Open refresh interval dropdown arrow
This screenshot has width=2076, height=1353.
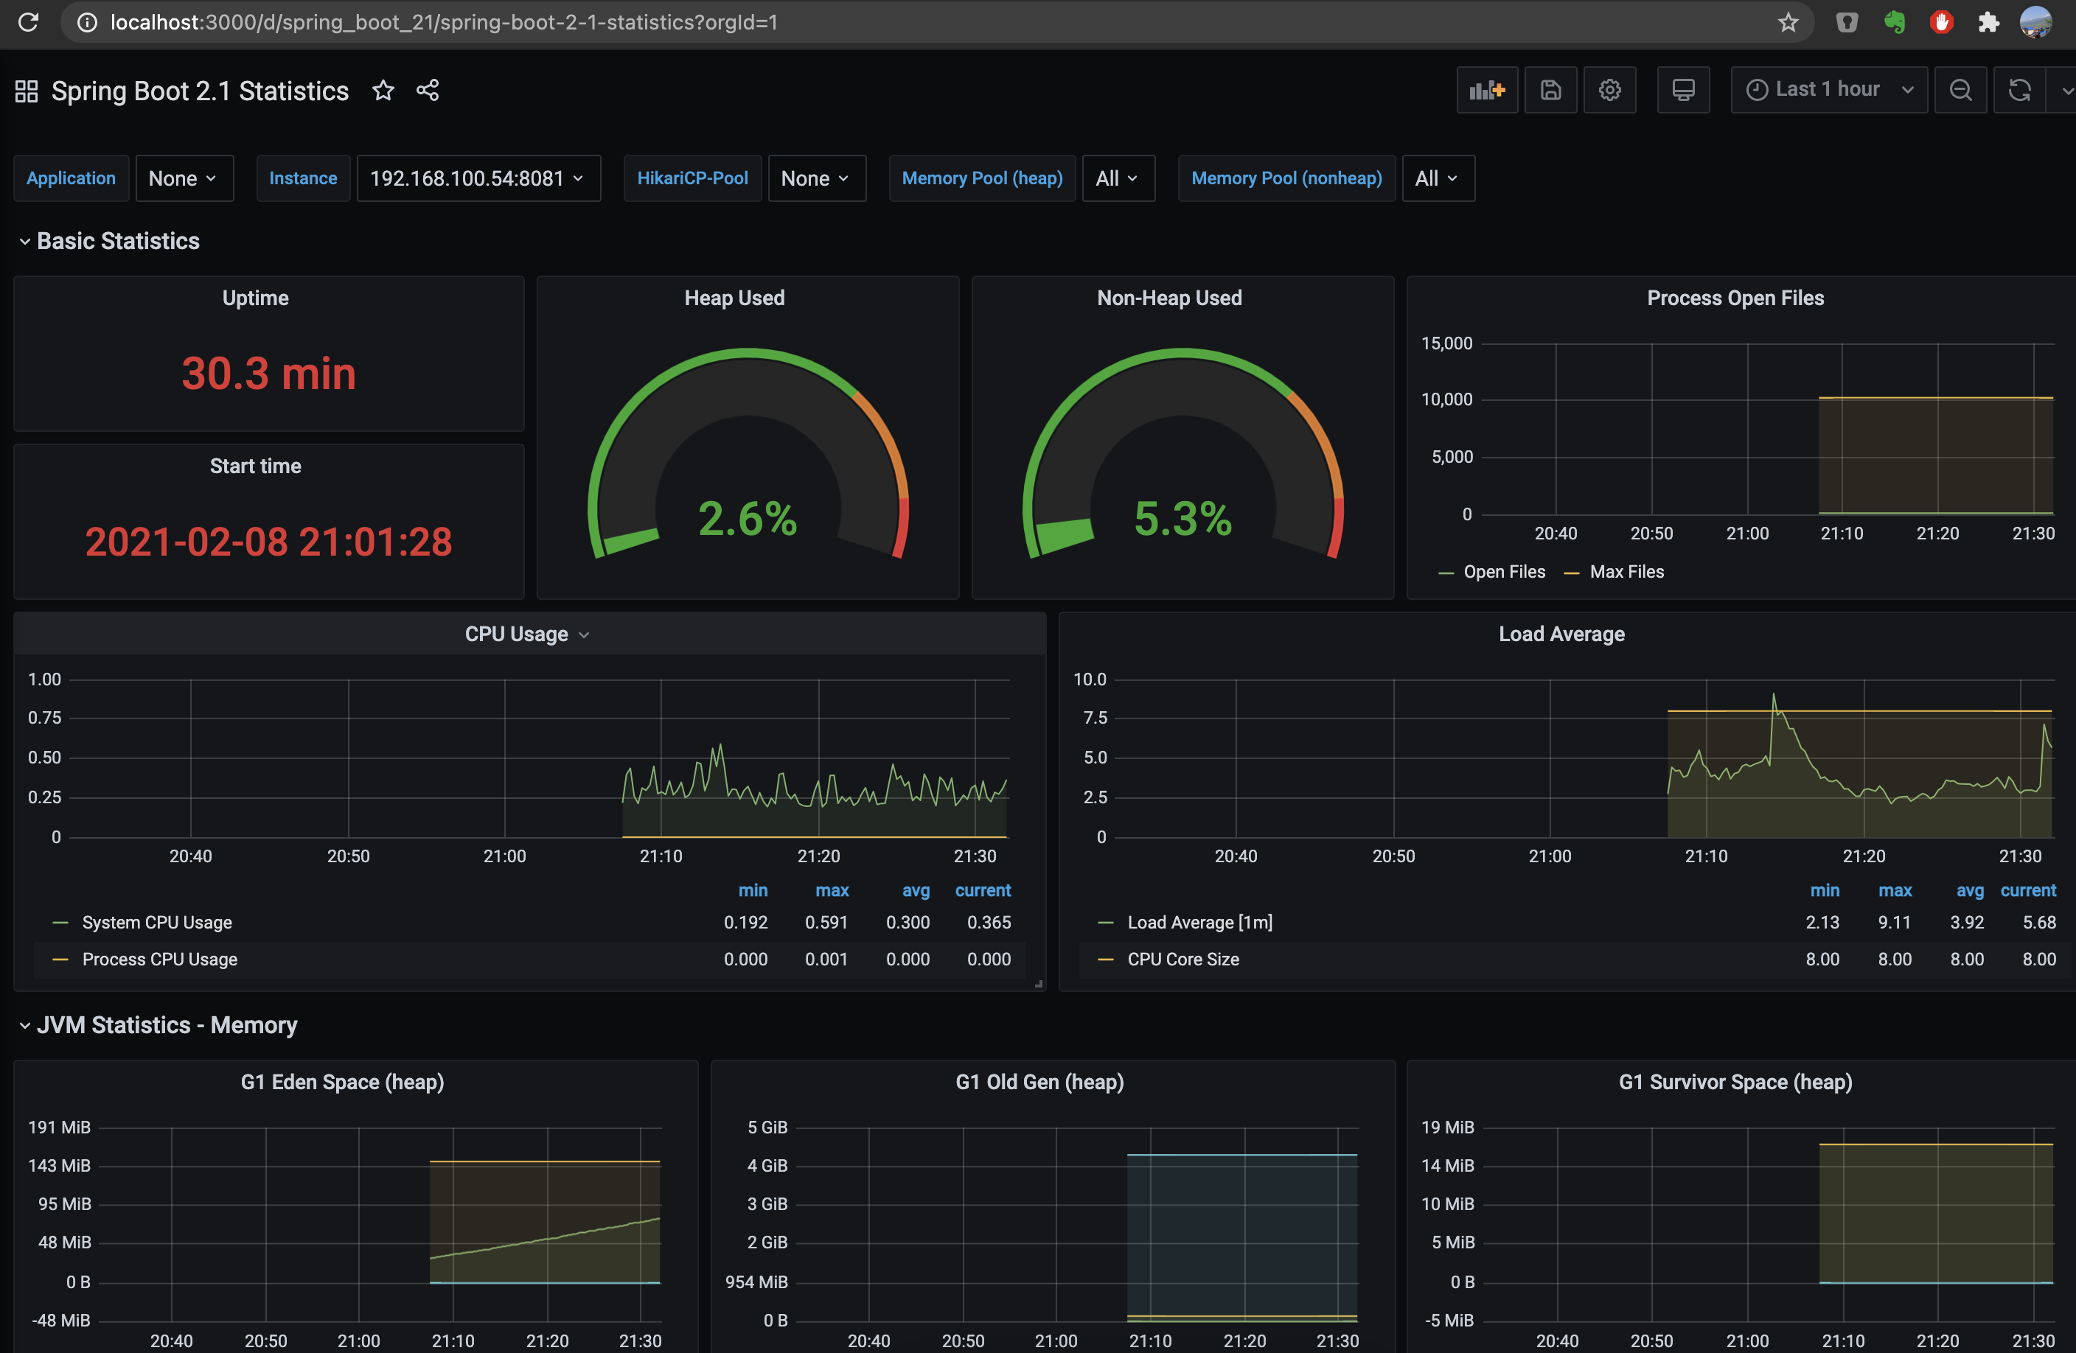click(2065, 90)
